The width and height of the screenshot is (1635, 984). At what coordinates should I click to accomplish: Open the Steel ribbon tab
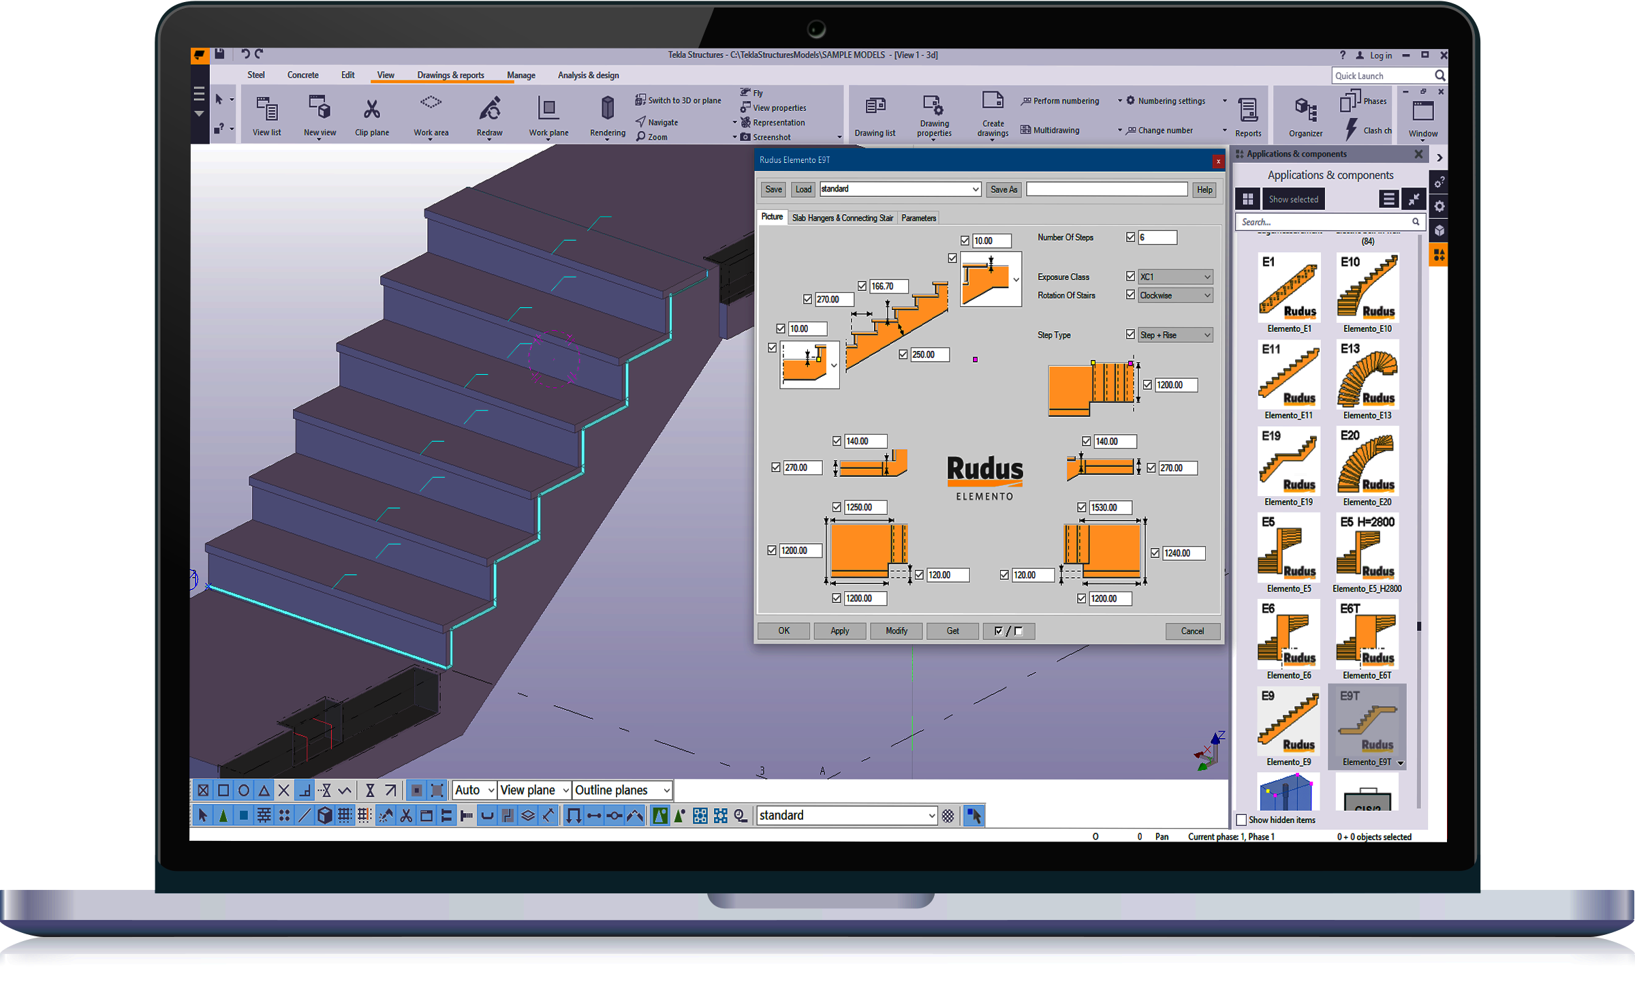click(256, 75)
